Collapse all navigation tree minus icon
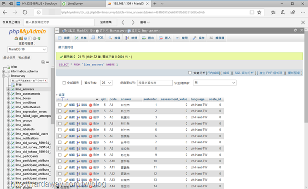 (x=43, y=62)
